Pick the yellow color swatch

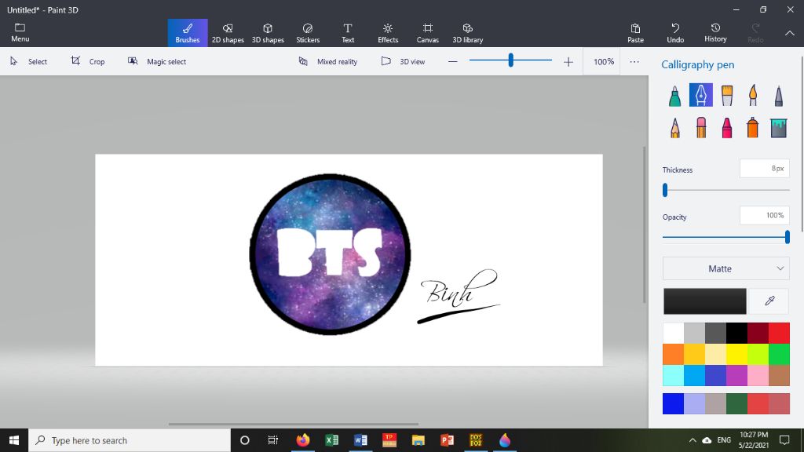(x=736, y=354)
